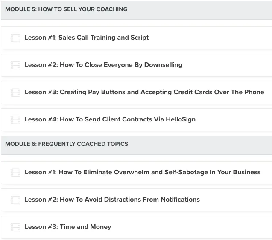Select film icon for Avoid Distractions lesson
Screen dimensions: 272x240
(15, 200)
